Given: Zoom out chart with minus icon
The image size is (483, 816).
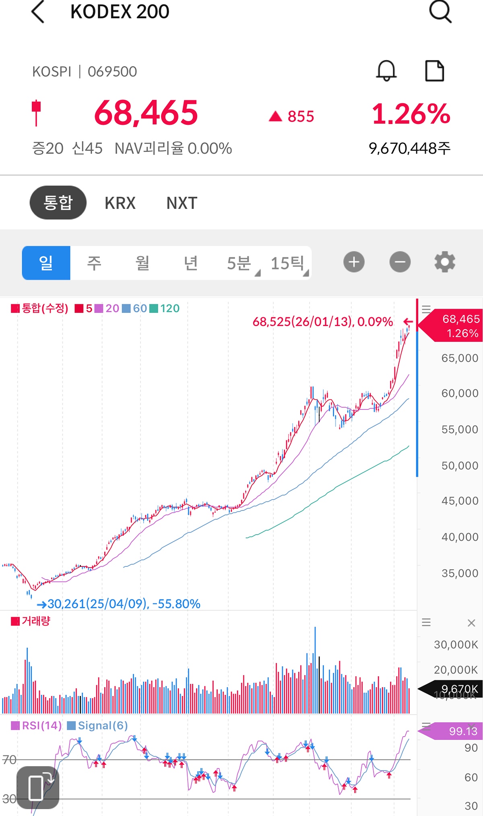Looking at the screenshot, I should click(x=400, y=262).
